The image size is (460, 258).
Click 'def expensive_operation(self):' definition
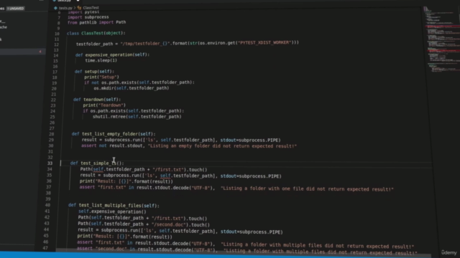[112, 54]
